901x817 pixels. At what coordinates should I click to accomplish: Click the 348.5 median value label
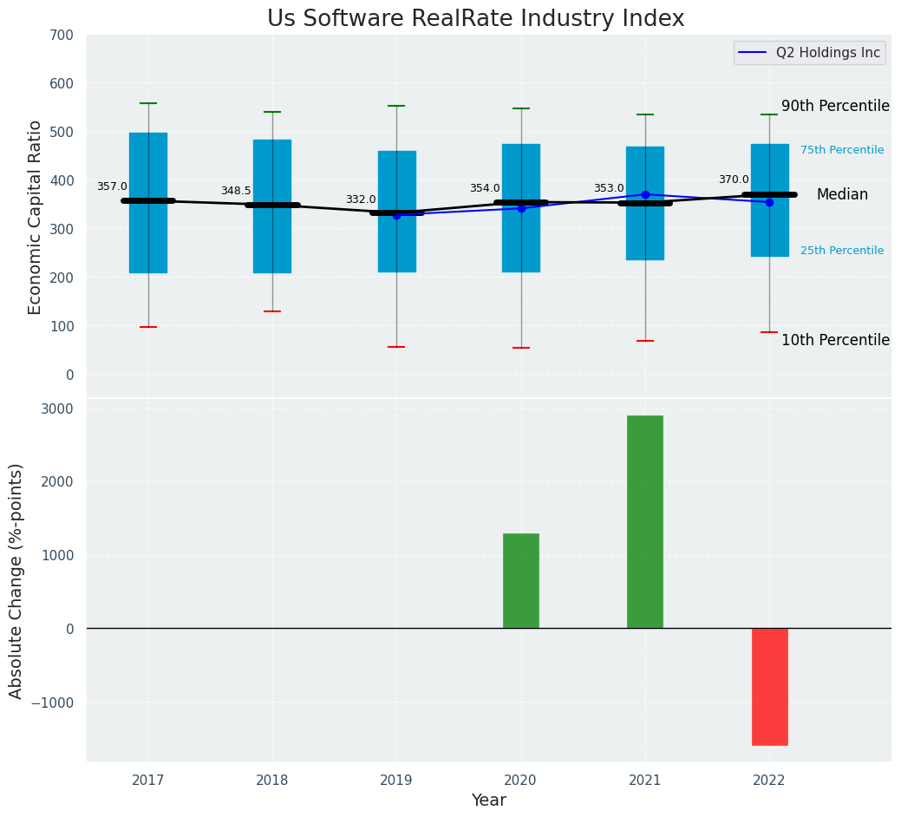point(236,191)
